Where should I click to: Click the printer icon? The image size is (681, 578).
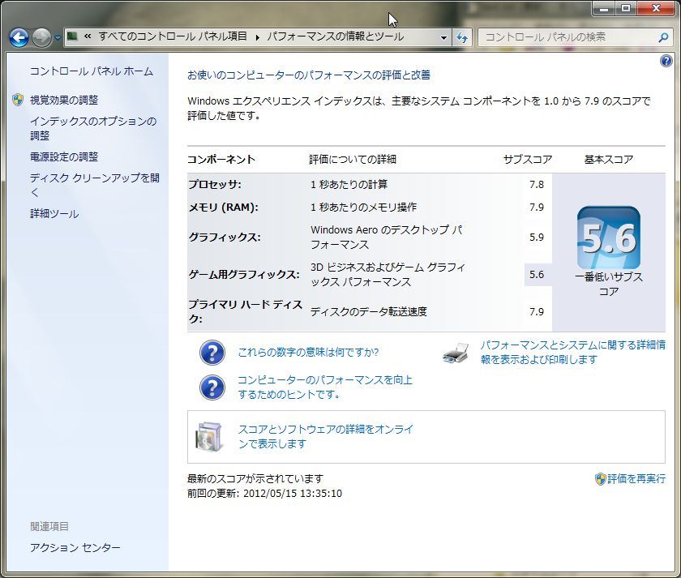click(x=456, y=353)
